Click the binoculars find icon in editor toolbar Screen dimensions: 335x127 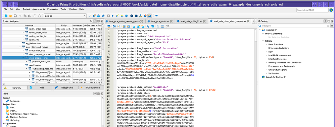point(114,26)
